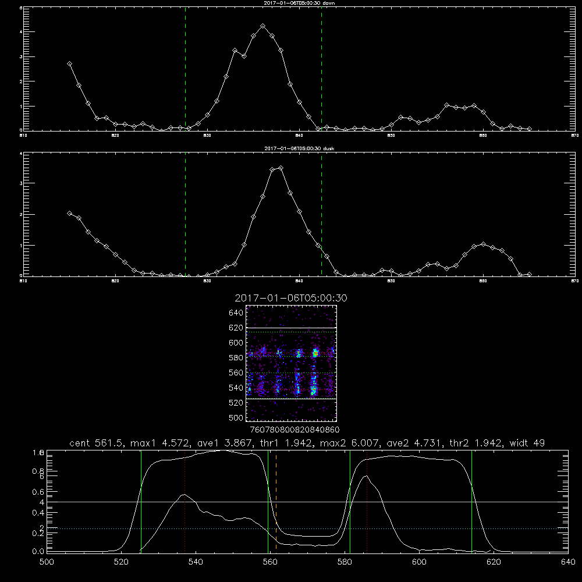Click the left green dashed line in dawn plot

[x=185, y=69]
